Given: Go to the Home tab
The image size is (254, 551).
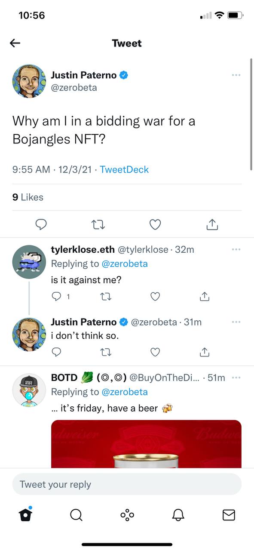Looking at the screenshot, I should pyautogui.click(x=25, y=514).
